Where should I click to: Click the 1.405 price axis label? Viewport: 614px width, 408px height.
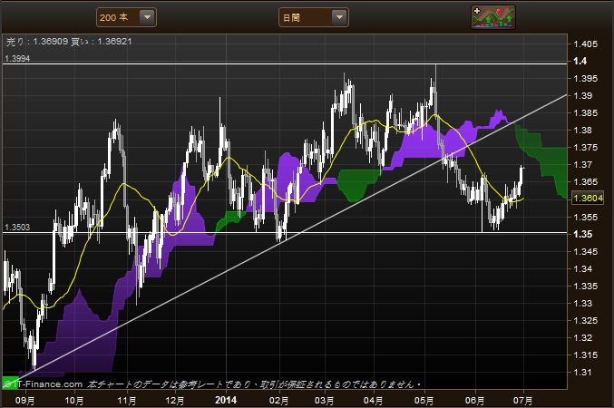pos(585,44)
